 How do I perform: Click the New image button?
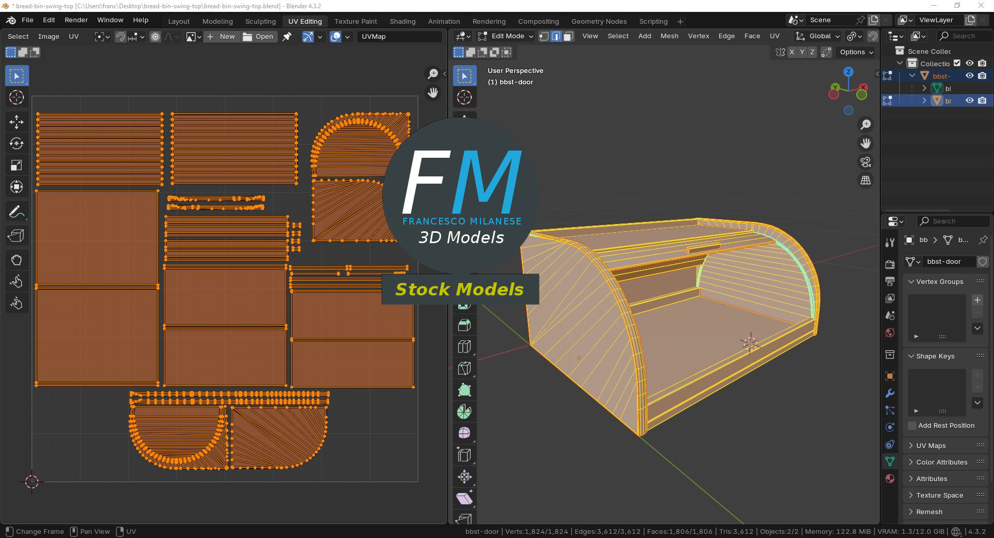221,37
